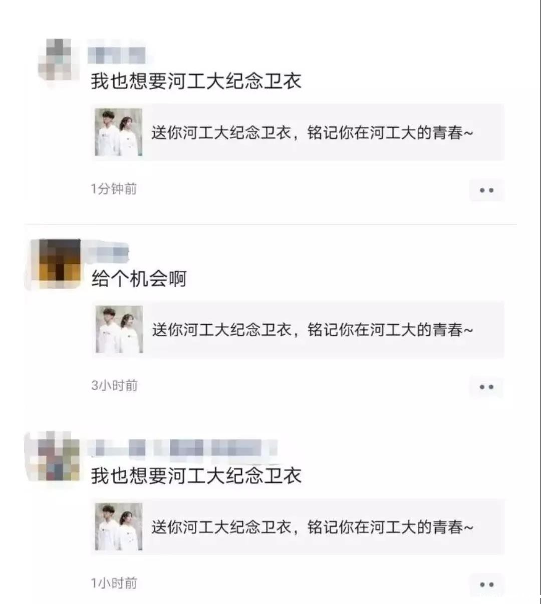Viewport: 541px width, 604px height.
Task: Open the couple photo thumbnail under 给个机会啊
Action: tap(119, 330)
